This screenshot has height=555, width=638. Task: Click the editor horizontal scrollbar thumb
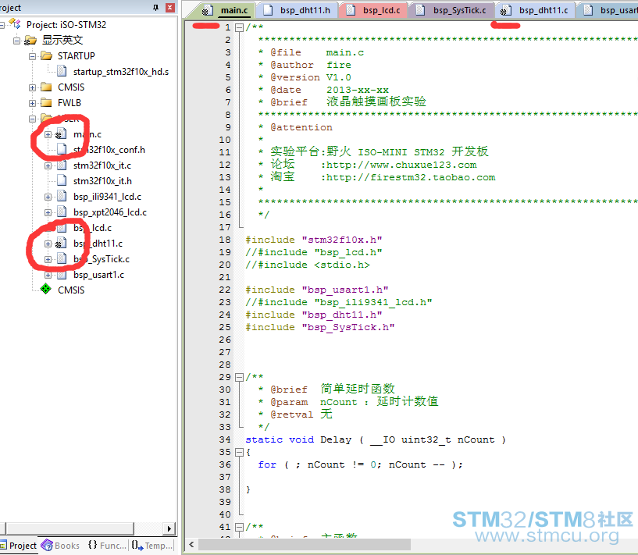point(305,544)
